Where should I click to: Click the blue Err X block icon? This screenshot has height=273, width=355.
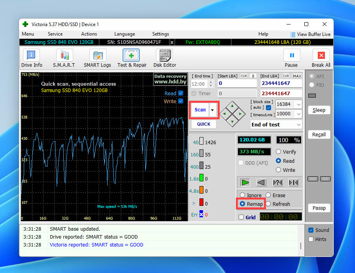click(201, 214)
